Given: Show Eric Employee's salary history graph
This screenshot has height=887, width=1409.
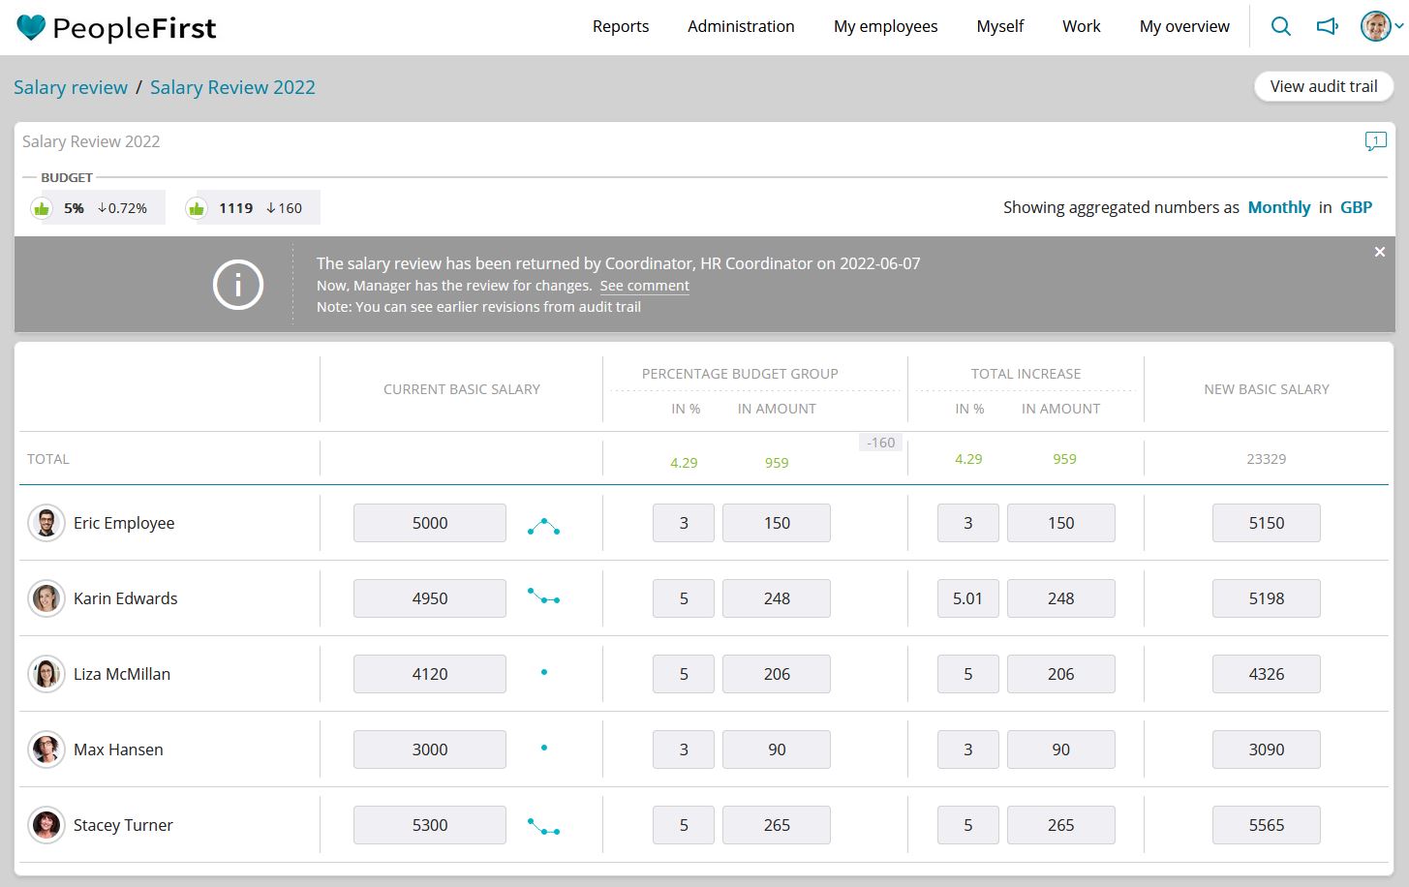Looking at the screenshot, I should [x=543, y=527].
